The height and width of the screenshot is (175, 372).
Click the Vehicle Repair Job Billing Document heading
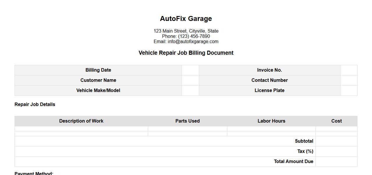click(186, 53)
